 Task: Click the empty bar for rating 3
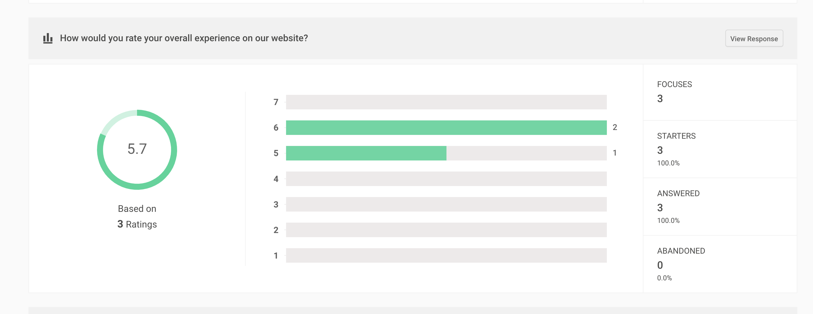click(446, 204)
